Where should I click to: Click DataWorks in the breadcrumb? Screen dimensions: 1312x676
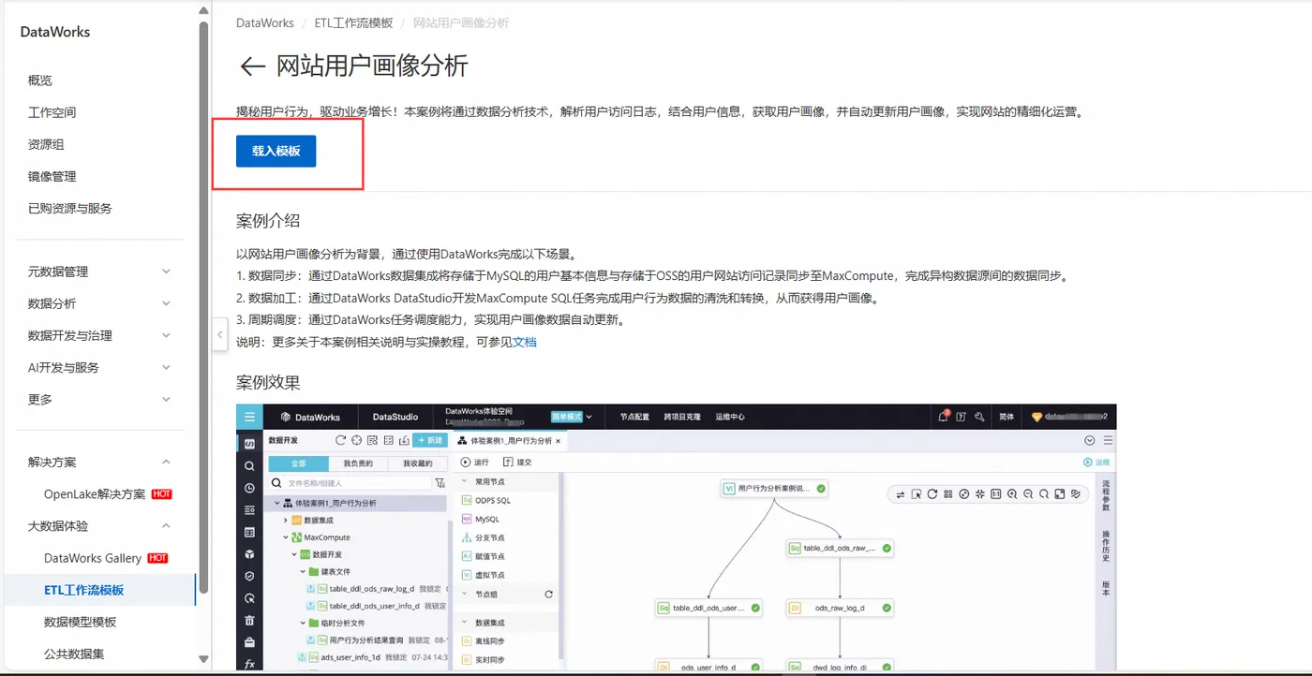click(x=265, y=22)
